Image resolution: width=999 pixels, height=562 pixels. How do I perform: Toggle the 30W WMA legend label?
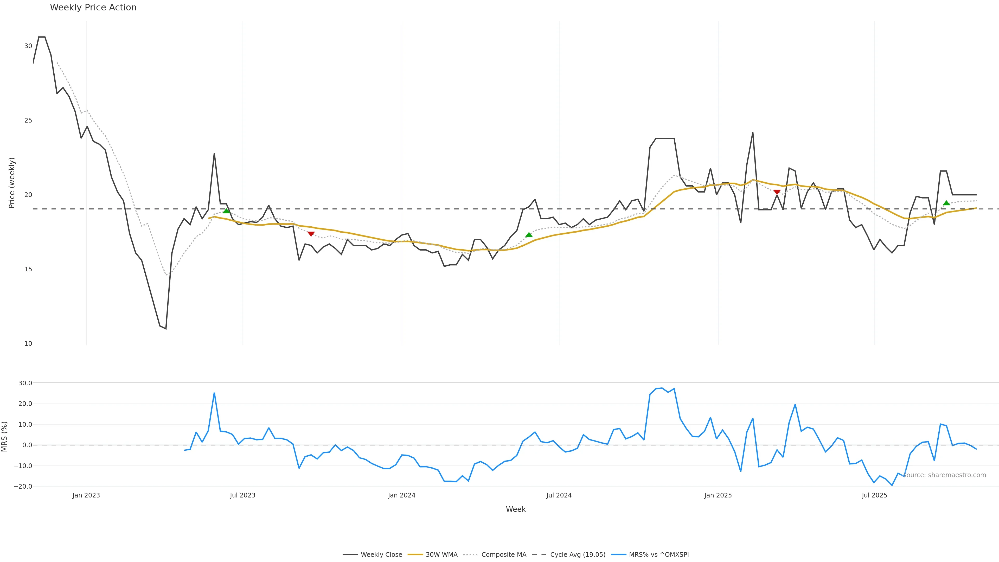(x=441, y=555)
